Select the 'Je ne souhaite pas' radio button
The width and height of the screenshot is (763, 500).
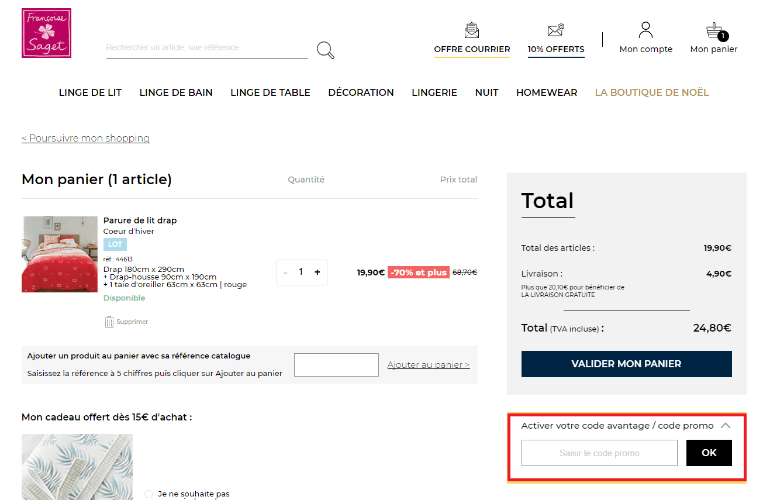pyautogui.click(x=148, y=494)
